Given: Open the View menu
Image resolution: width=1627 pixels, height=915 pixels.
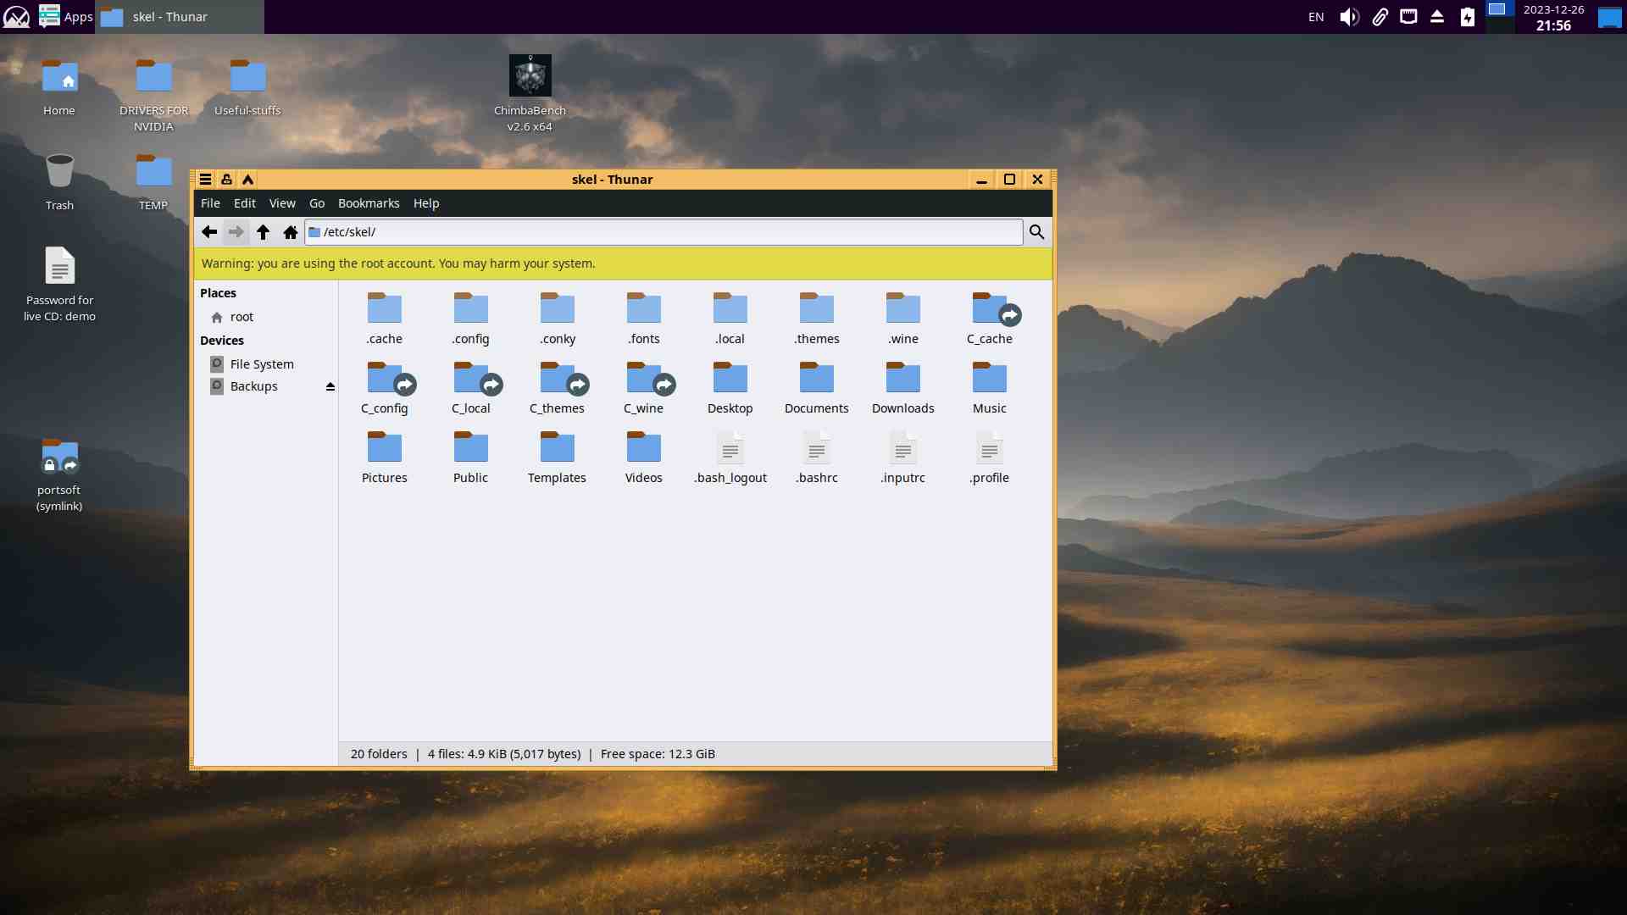Looking at the screenshot, I should pos(282,203).
